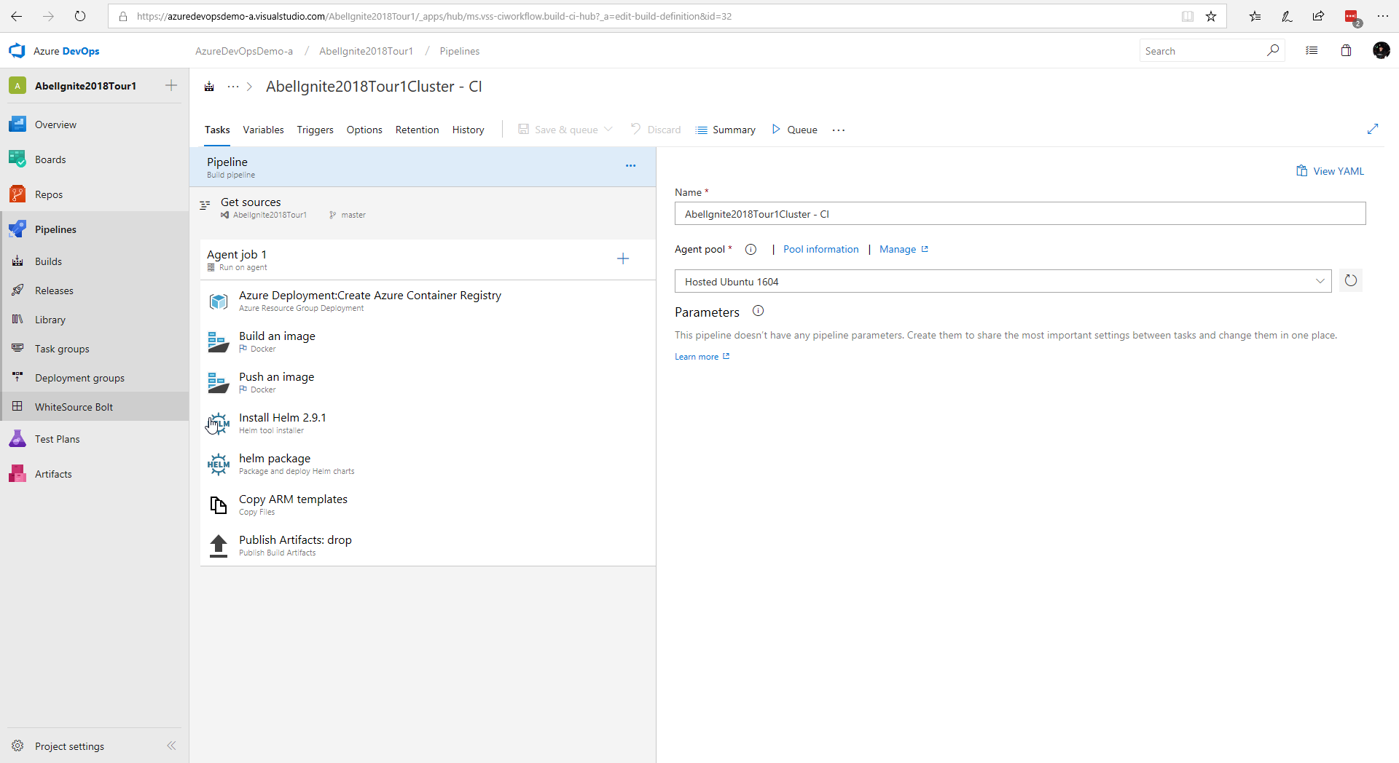Open Test Plans from the sidebar
This screenshot has width=1399, height=763.
(57, 439)
